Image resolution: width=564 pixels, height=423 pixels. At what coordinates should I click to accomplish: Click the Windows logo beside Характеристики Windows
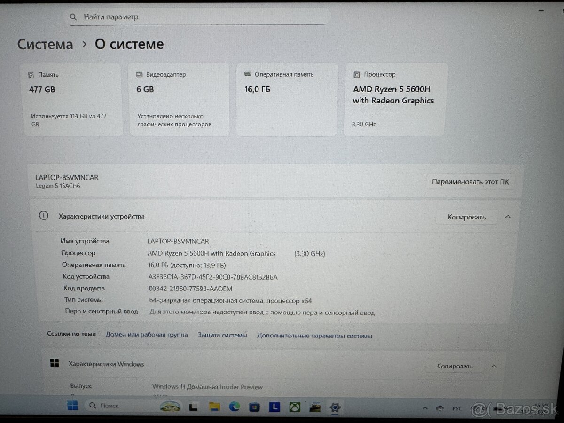coord(55,363)
